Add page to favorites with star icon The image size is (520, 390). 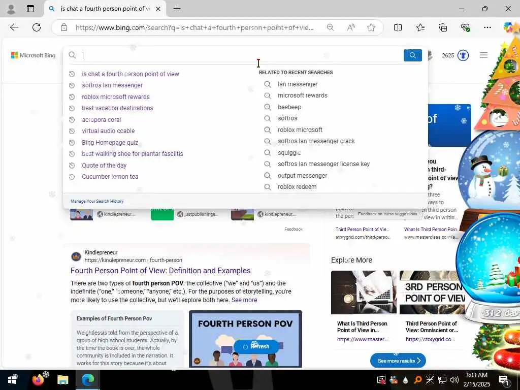click(x=371, y=27)
